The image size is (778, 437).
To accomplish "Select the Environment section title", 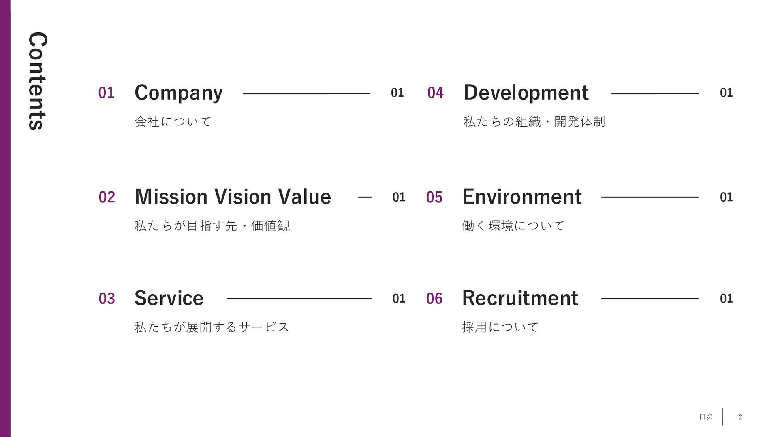I will (522, 197).
